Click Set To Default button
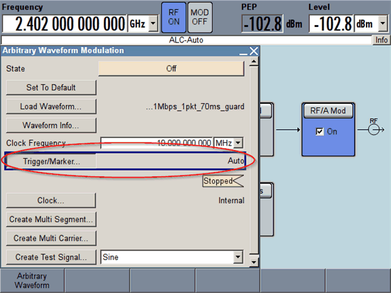This screenshot has width=391, height=293. (x=51, y=87)
